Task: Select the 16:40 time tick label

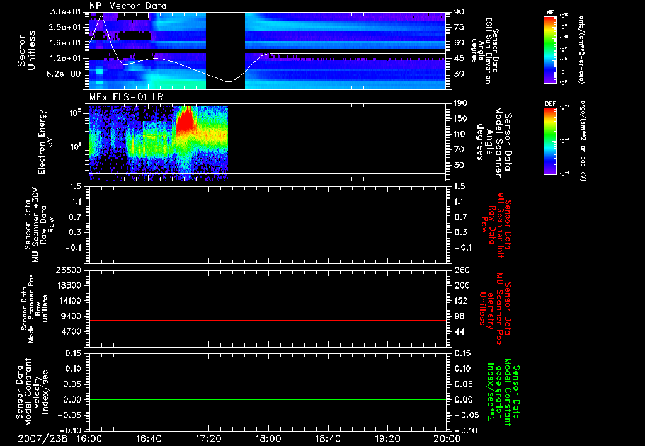Action: [149, 438]
